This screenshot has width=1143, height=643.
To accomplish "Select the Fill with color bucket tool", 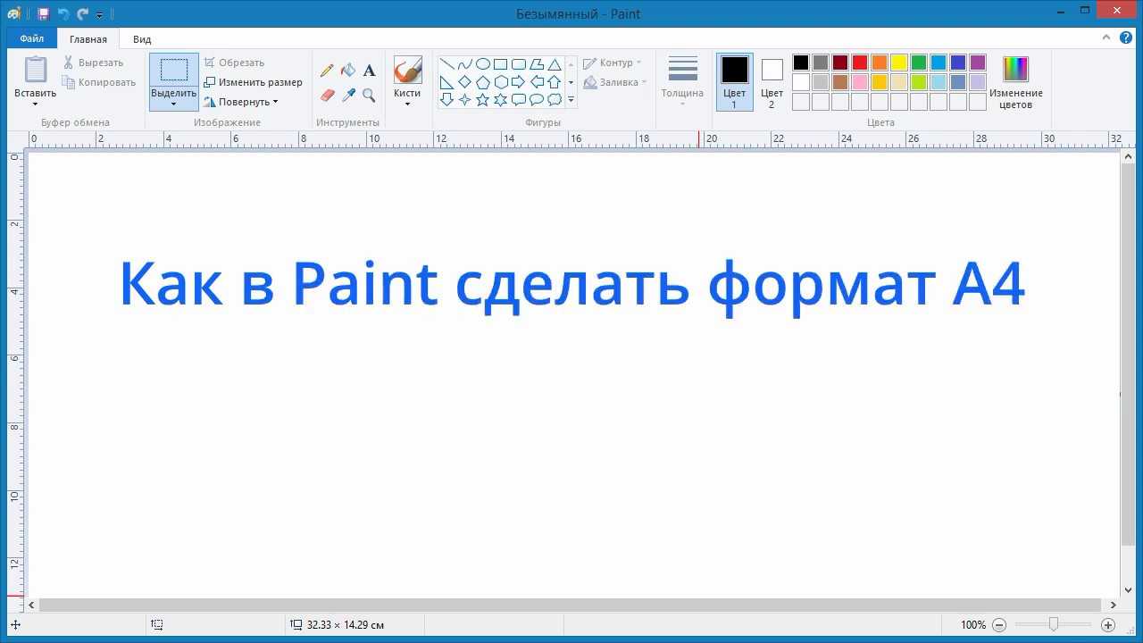I will click(348, 71).
